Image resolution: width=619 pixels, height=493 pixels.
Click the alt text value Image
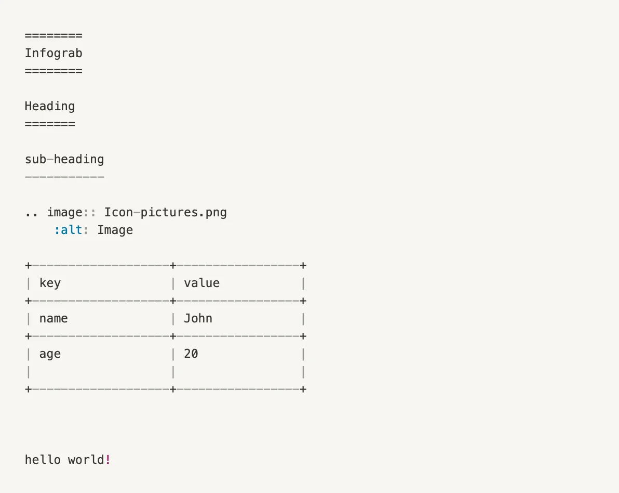115,230
